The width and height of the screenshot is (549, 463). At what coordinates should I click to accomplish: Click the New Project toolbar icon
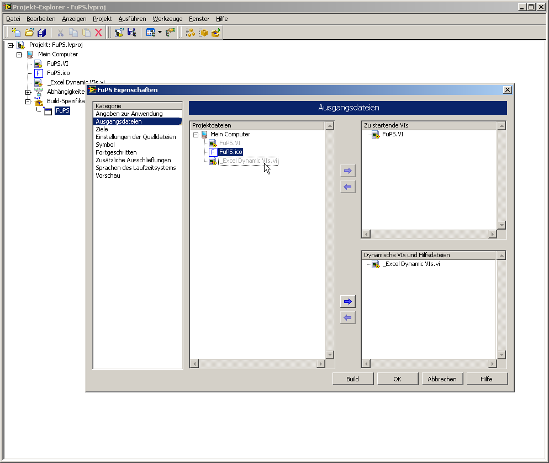[x=16, y=33]
